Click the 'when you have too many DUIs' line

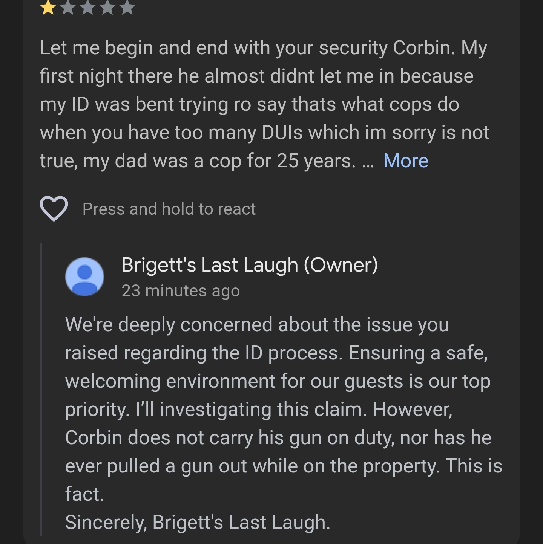(x=264, y=133)
